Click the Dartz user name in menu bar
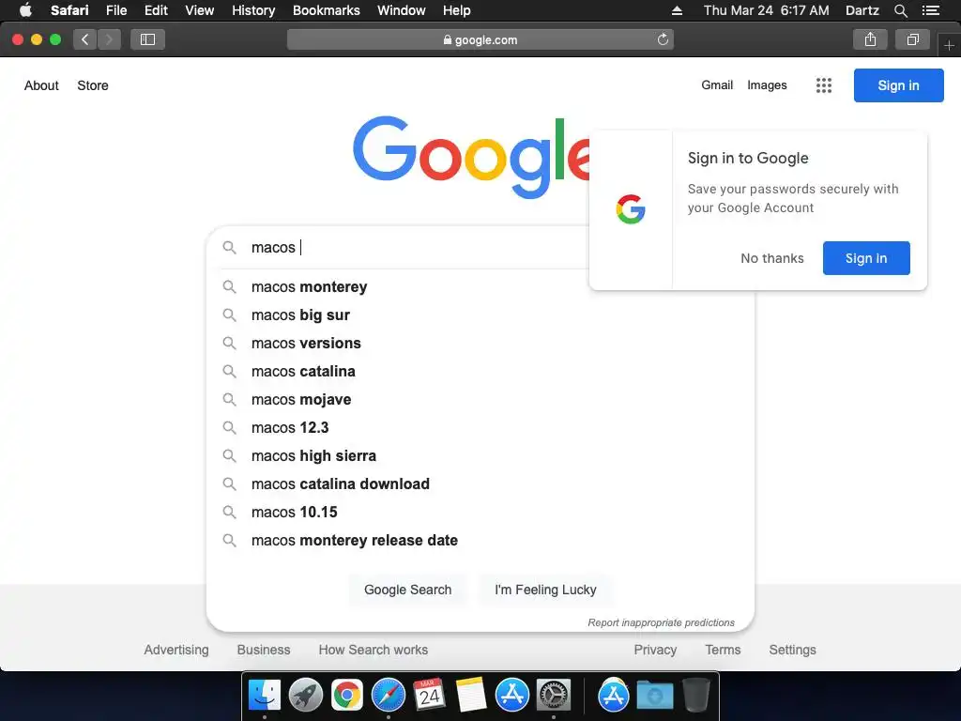Screen dimensions: 961x721 coord(862,10)
